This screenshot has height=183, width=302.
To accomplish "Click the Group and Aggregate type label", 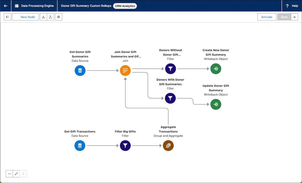I will 168,136.
